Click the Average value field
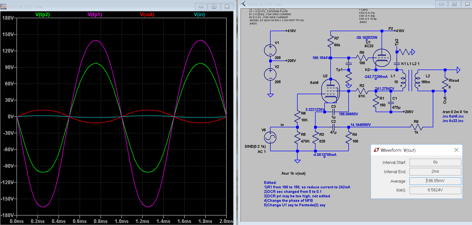The width and height of the screenshot is (472, 225). [x=435, y=181]
